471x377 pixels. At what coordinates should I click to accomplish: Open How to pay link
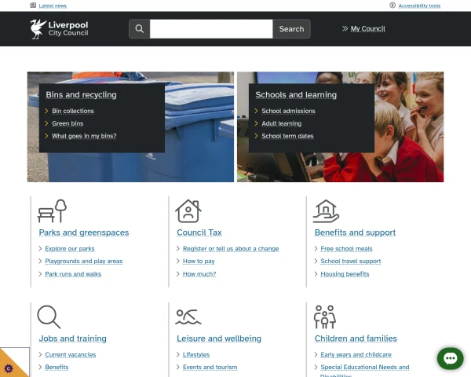click(x=199, y=262)
